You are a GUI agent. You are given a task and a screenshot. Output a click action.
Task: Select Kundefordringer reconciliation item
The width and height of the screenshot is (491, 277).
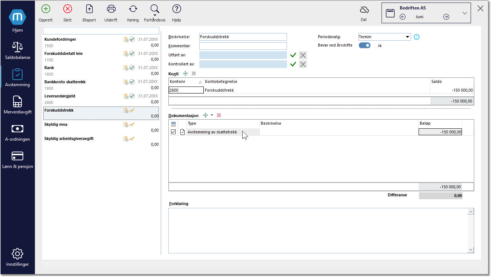tap(101, 42)
